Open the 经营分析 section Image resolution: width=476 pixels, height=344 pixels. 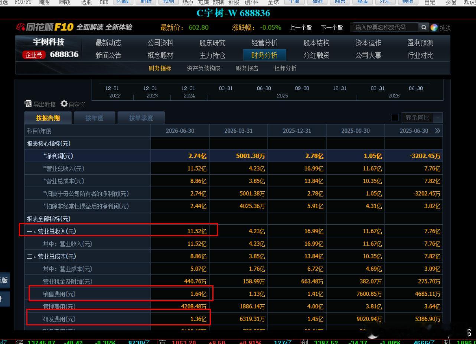tap(264, 43)
